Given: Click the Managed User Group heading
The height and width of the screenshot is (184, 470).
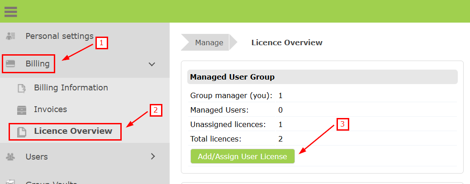Looking at the screenshot, I should pyautogui.click(x=233, y=77).
